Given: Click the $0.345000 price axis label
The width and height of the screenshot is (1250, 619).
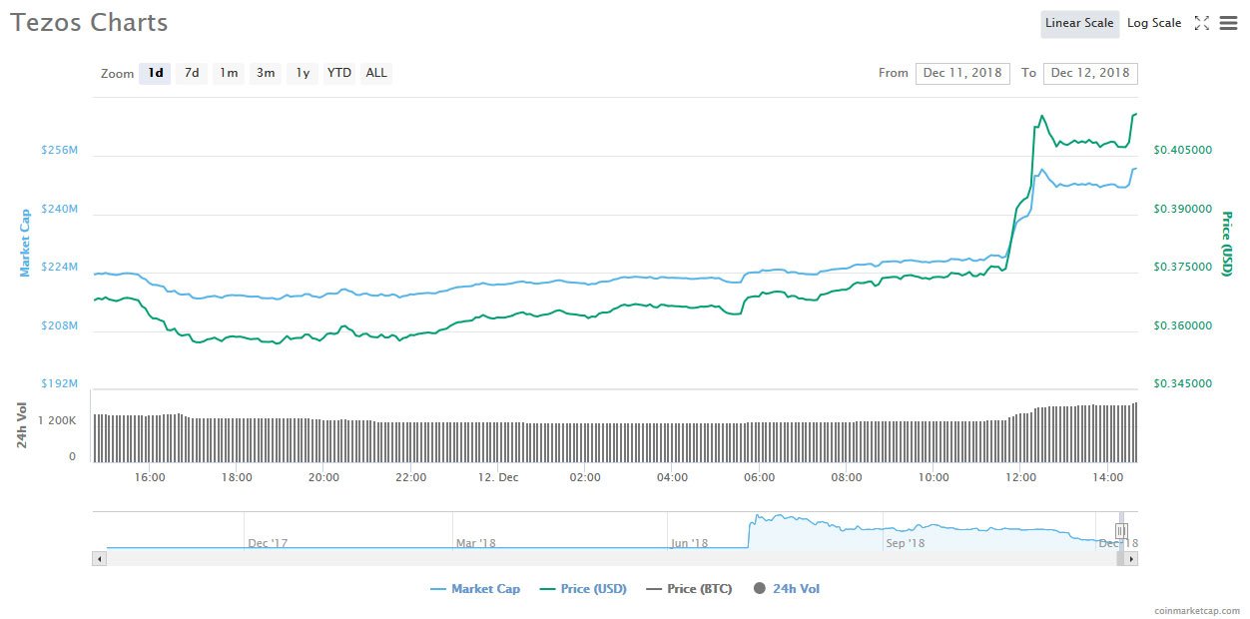Looking at the screenshot, I should 1183,383.
